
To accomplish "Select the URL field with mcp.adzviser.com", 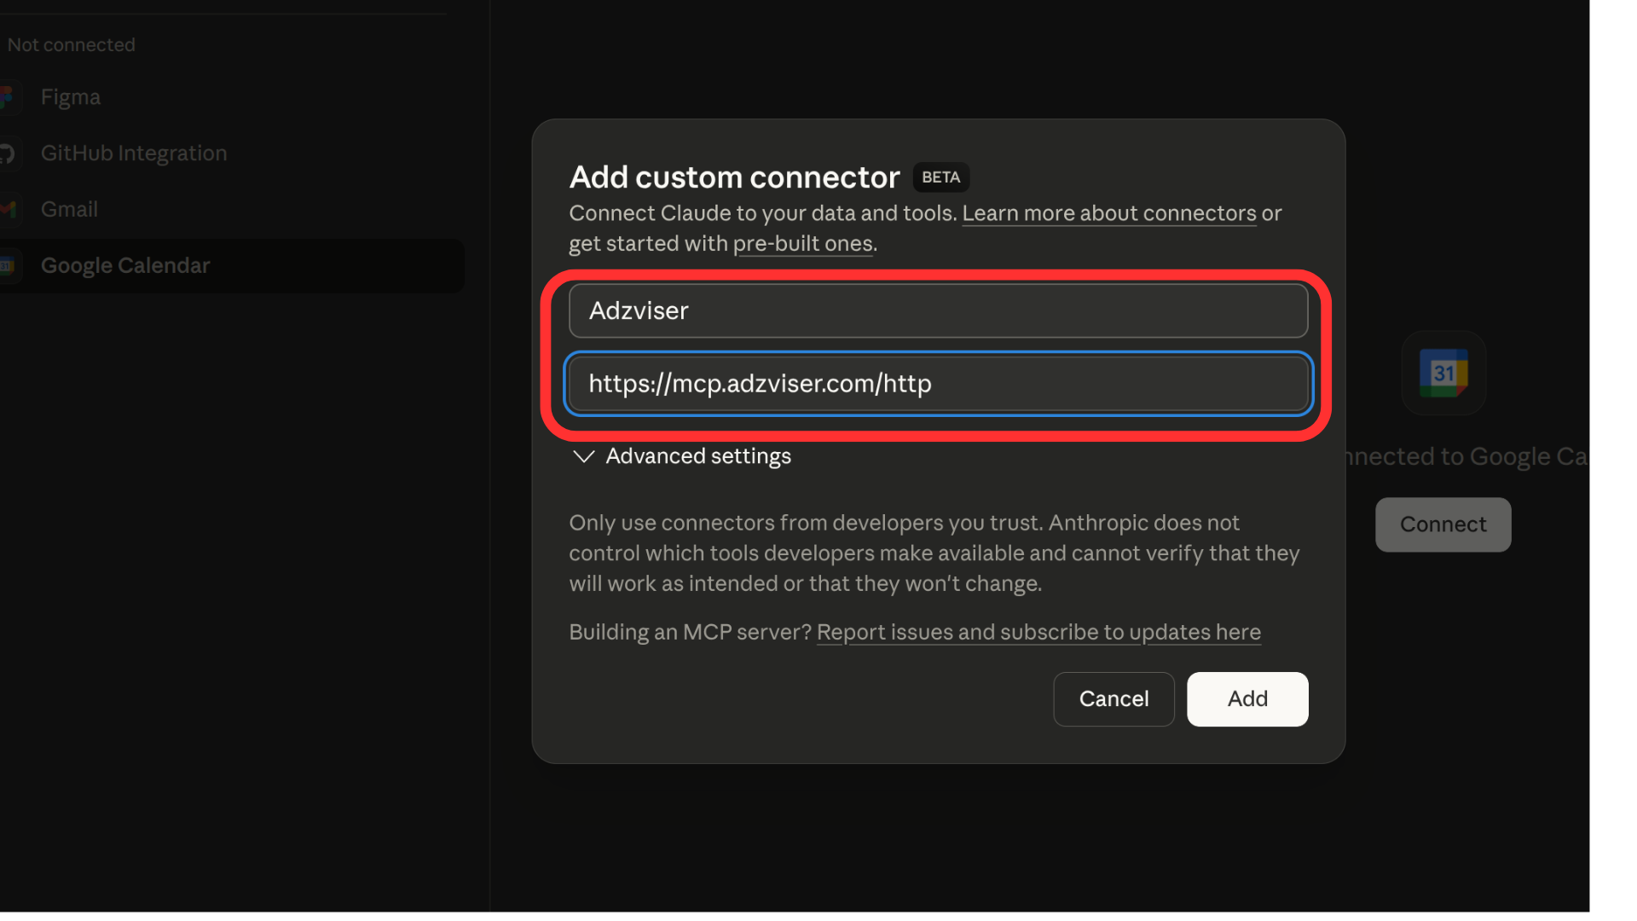I will [x=937, y=384].
